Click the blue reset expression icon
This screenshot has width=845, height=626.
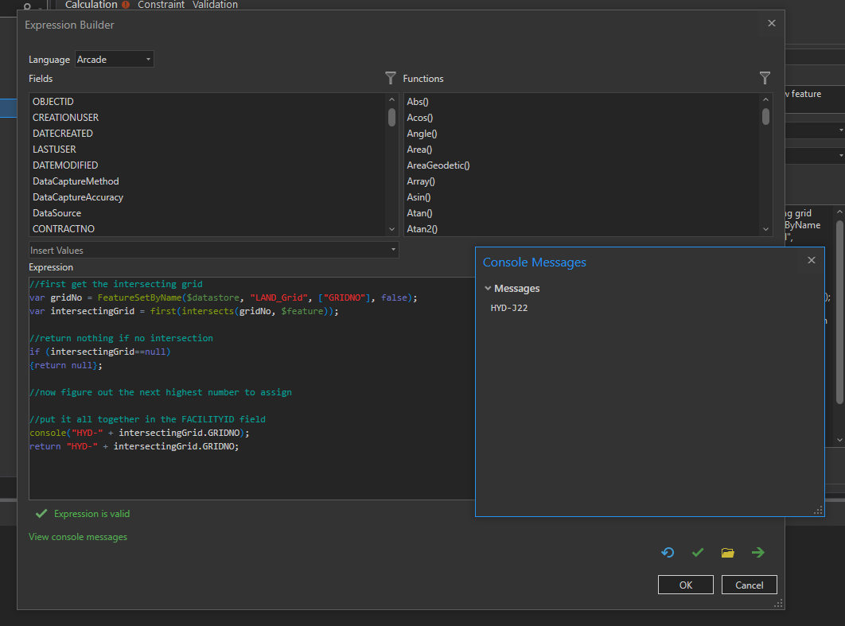[668, 553]
